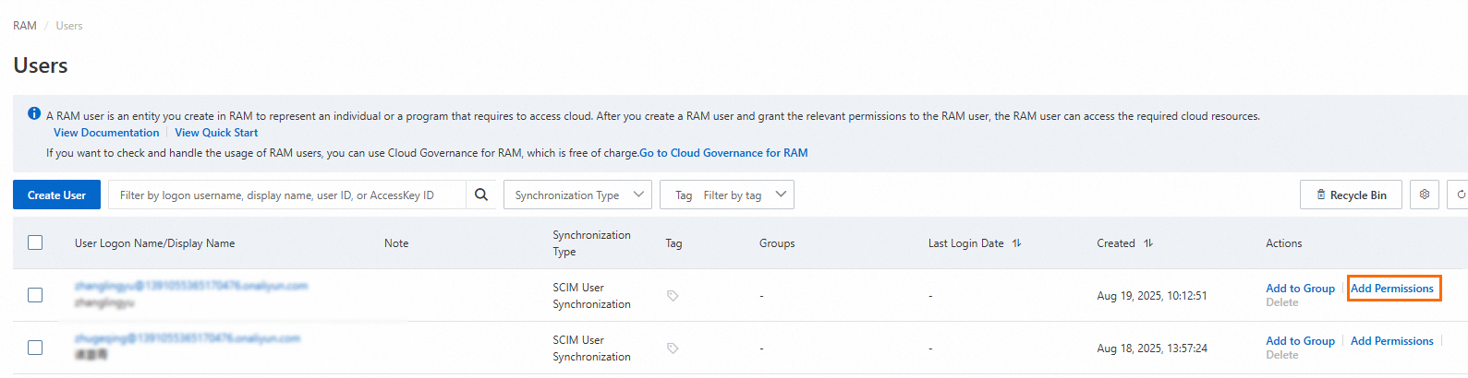Screen dimensions: 1468x378
Task: Focus the user filter search field
Action: point(286,195)
